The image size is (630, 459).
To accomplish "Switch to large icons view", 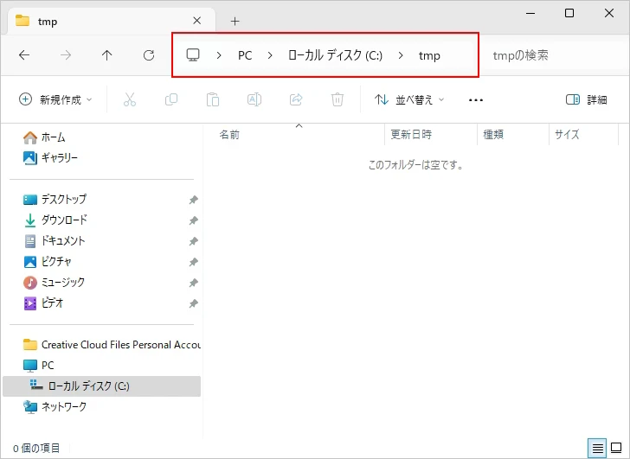I will click(x=616, y=448).
